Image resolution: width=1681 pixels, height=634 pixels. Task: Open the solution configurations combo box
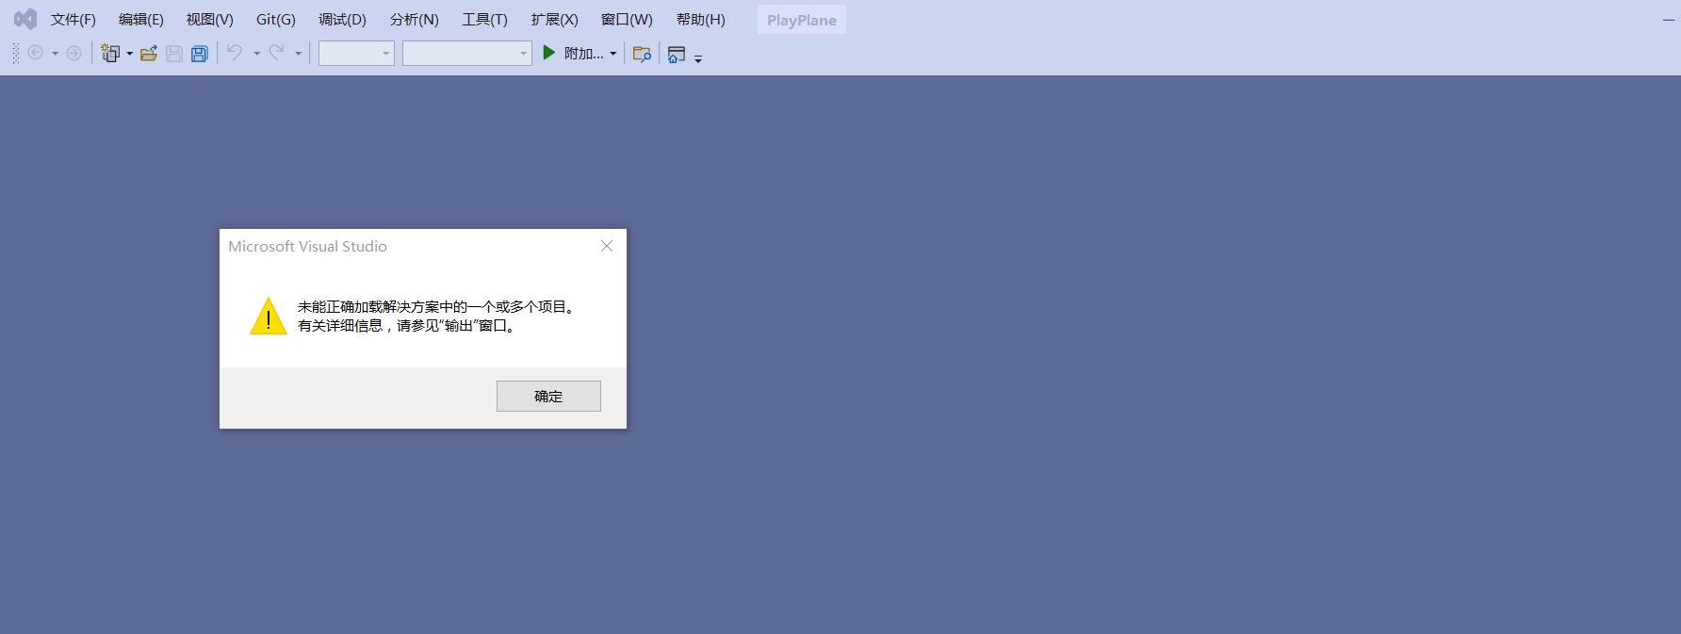[x=356, y=54]
